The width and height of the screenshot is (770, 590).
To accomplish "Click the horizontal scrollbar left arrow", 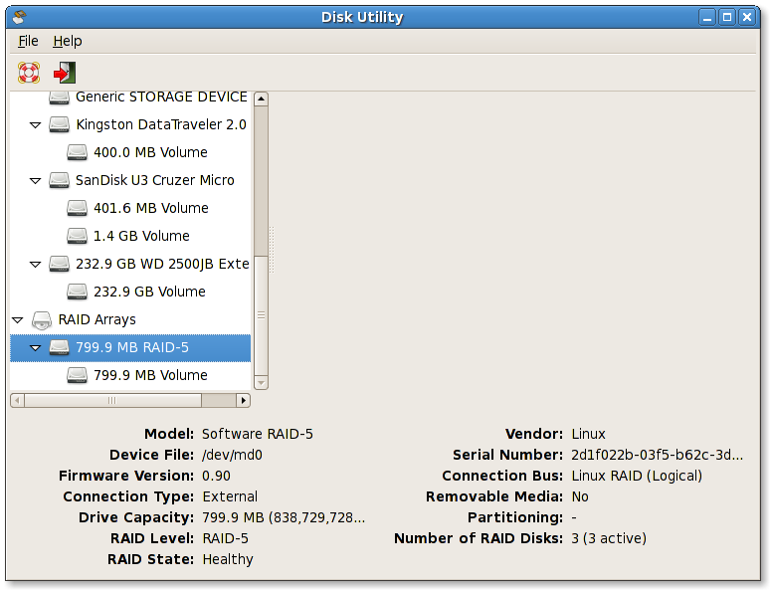I will coord(17,401).
